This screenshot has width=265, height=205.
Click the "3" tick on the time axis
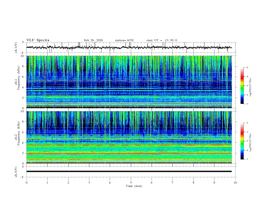tap(89, 183)
